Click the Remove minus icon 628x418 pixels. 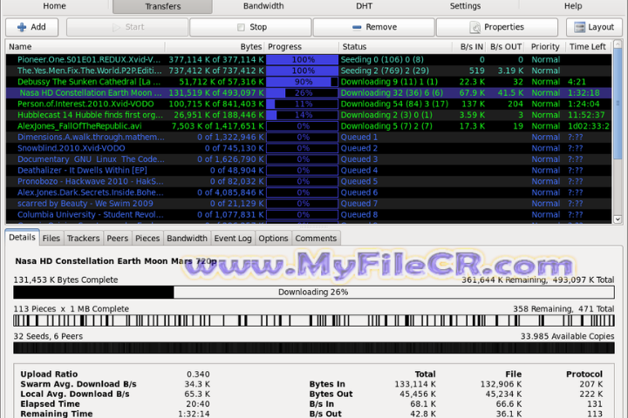click(x=357, y=27)
